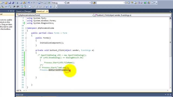Toggle a bookmark on the current line

30,7
